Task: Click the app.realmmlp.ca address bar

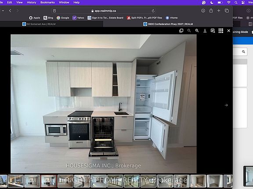Action: click(104, 11)
